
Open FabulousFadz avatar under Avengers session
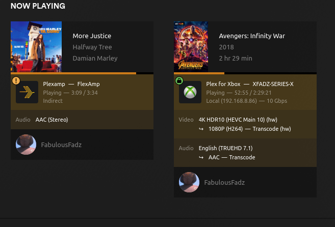189,182
